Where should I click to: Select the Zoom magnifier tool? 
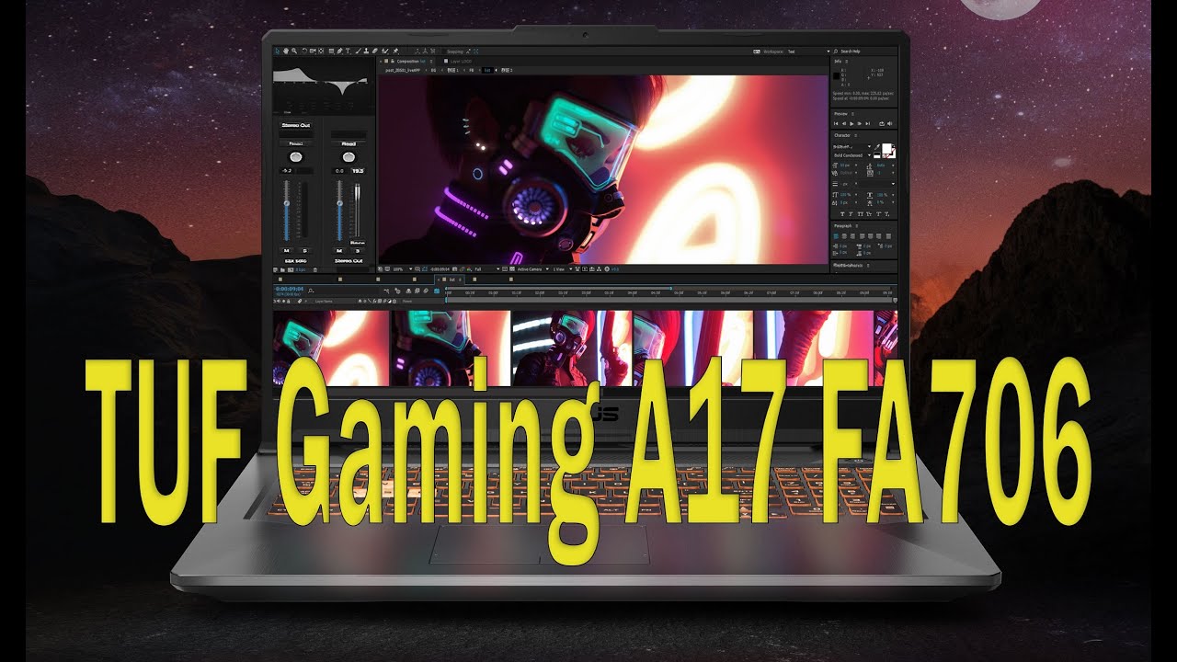[x=294, y=51]
